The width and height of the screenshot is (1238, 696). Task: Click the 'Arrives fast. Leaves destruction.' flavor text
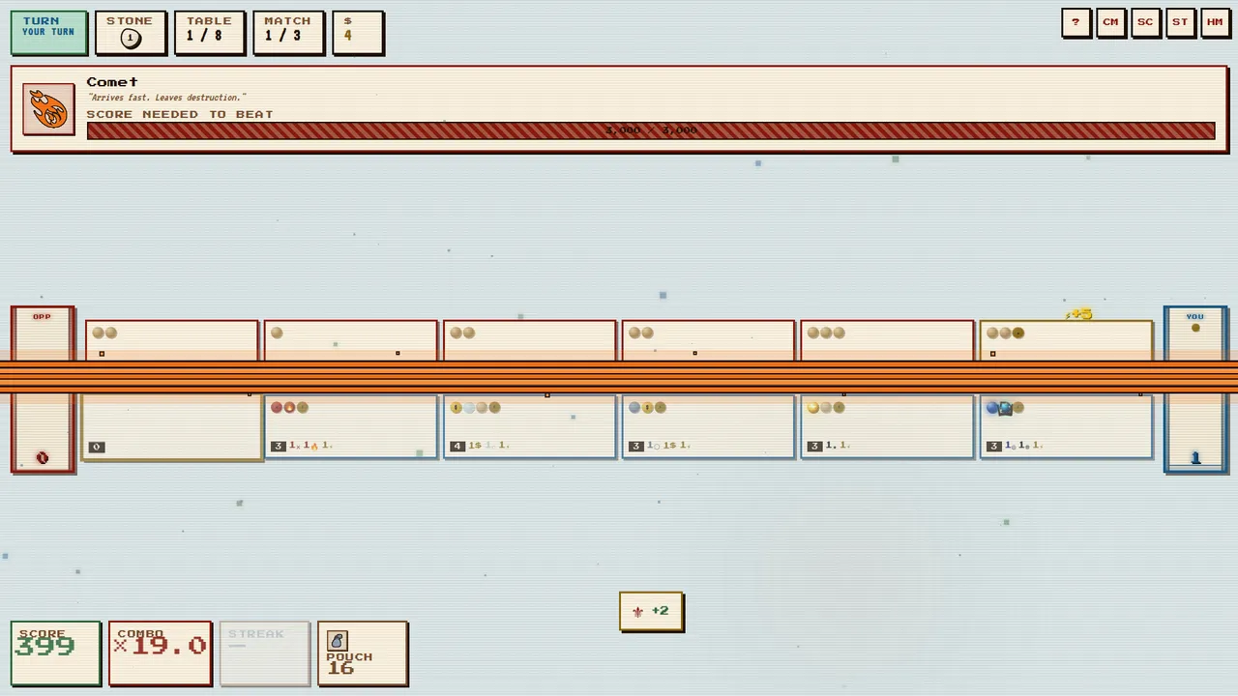(x=166, y=98)
